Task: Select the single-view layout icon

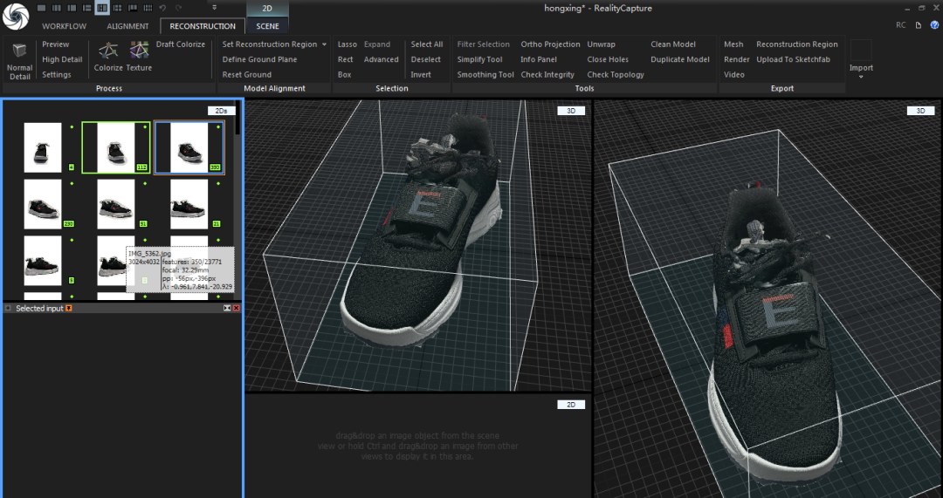Action: 42,8
